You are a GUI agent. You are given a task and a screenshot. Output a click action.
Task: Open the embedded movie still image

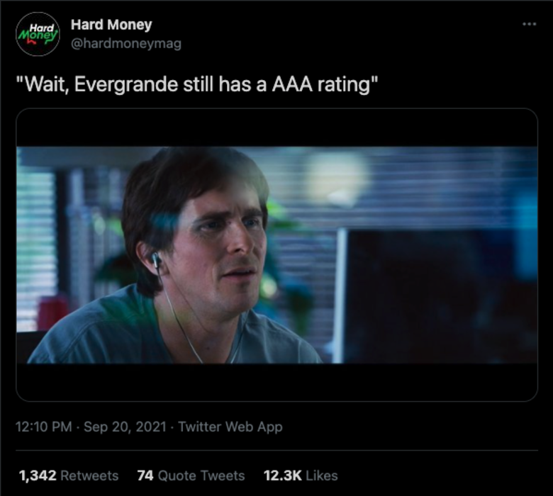276,254
